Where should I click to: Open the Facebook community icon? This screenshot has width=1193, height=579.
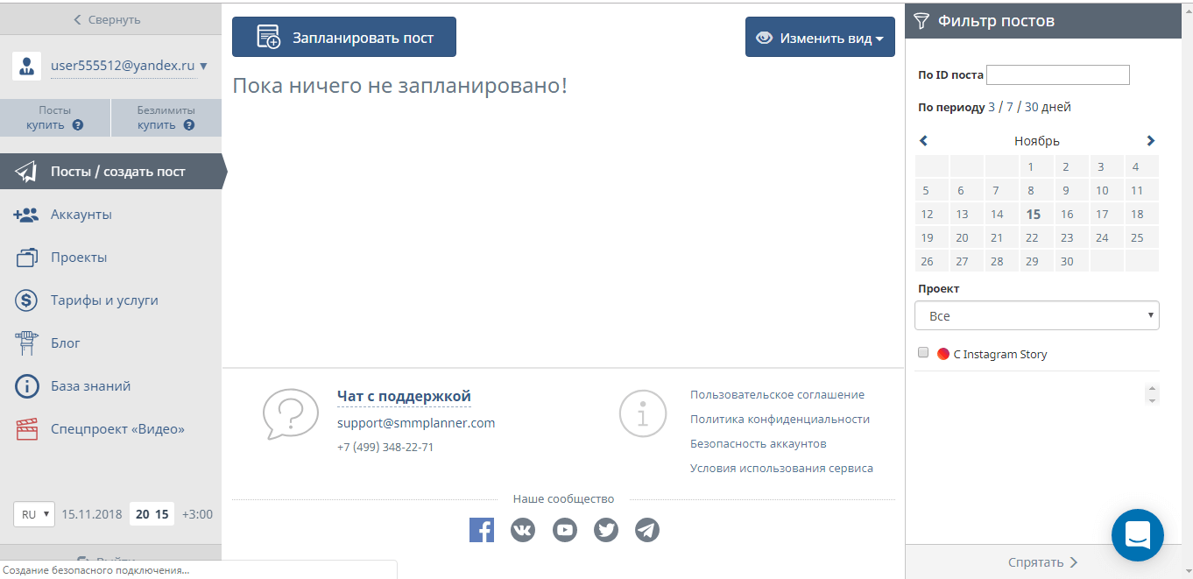point(482,530)
